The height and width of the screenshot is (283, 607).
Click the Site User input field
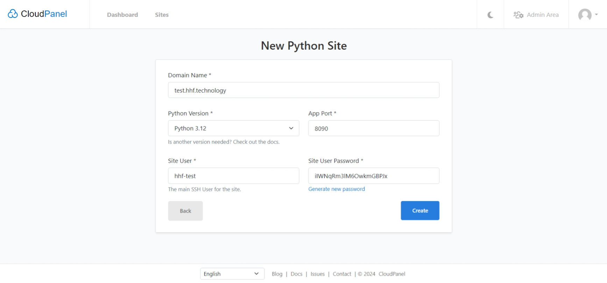coord(233,176)
